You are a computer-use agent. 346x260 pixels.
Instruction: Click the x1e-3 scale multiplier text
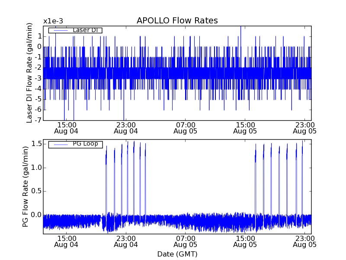click(56, 21)
